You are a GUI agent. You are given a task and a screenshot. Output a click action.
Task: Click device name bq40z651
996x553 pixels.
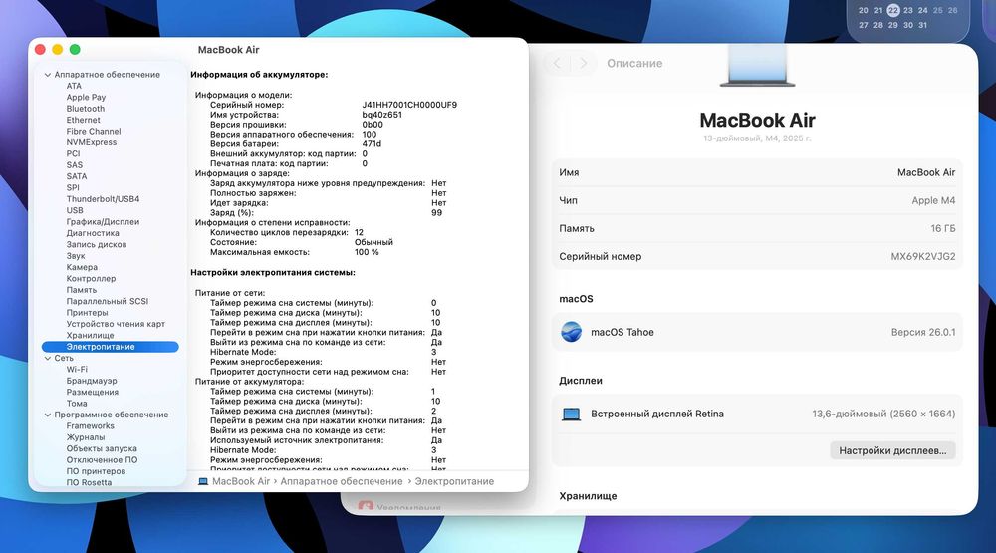(381, 115)
